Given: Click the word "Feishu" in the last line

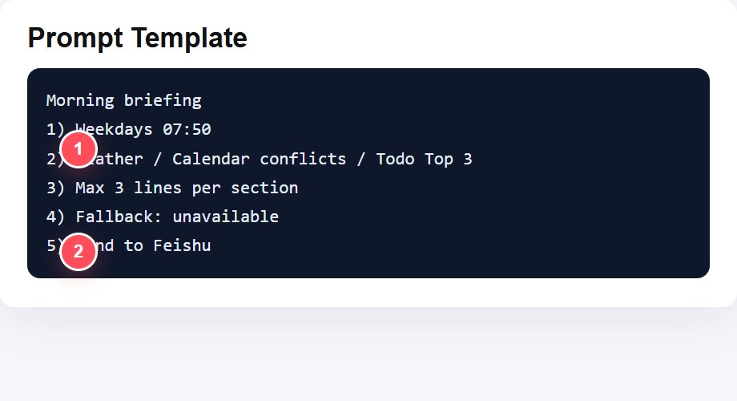Looking at the screenshot, I should [182, 245].
